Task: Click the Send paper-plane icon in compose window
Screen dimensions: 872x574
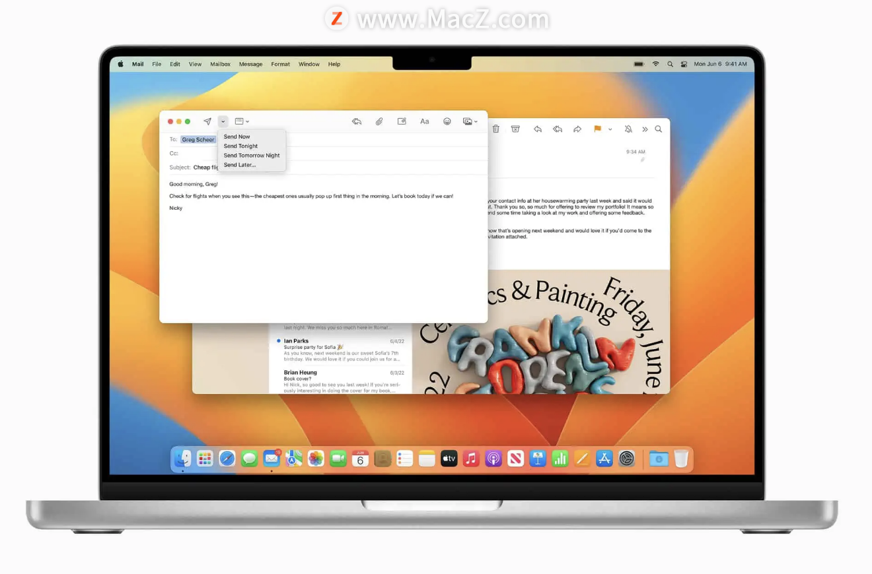Action: 207,121
